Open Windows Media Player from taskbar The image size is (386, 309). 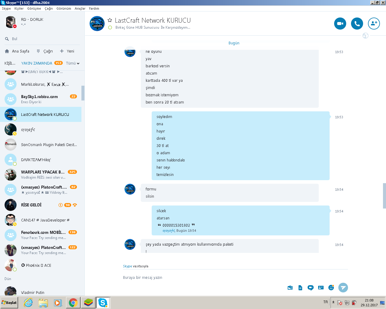(58, 303)
